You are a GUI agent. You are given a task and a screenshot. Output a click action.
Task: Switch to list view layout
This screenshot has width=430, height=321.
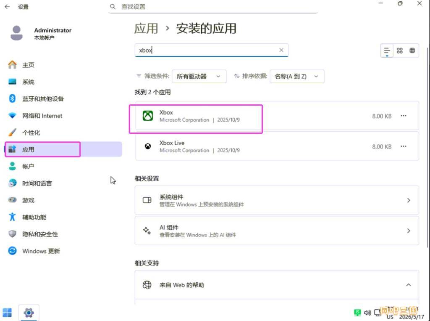point(387,50)
